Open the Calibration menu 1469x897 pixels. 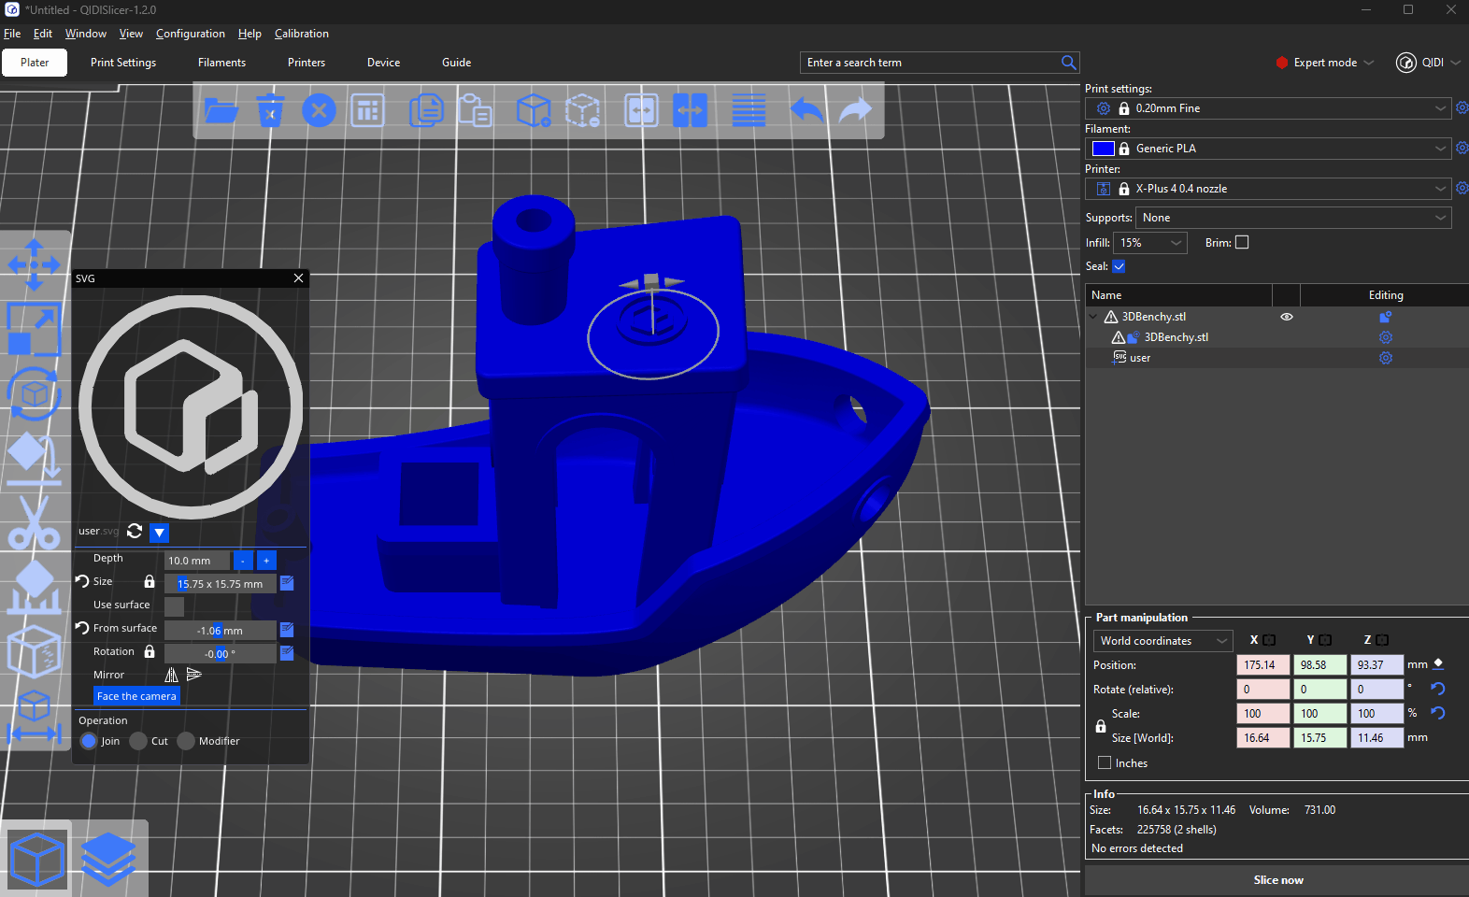302,34
